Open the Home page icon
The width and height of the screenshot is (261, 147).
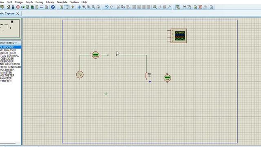[8, 7]
